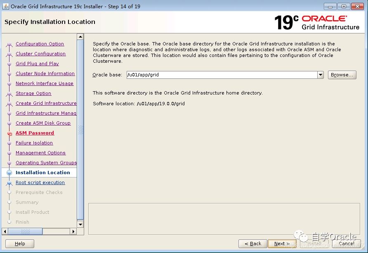The width and height of the screenshot is (368, 253).
Task: Click the Cluster Configuration step marker icon
Action: coord(9,54)
